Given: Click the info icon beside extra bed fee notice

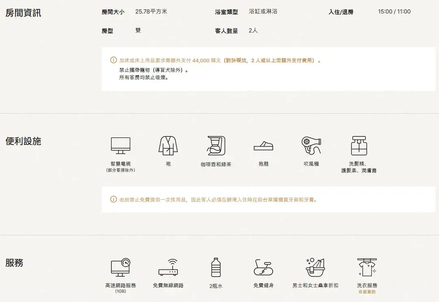Looking at the screenshot, I should (113, 60).
